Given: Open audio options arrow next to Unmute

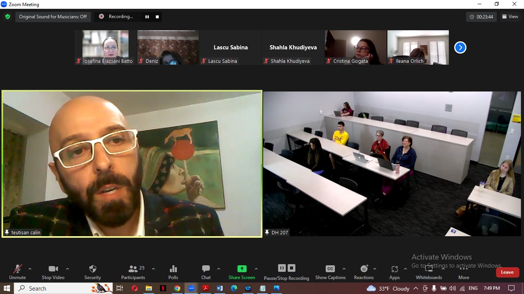Looking at the screenshot, I should point(30,269).
